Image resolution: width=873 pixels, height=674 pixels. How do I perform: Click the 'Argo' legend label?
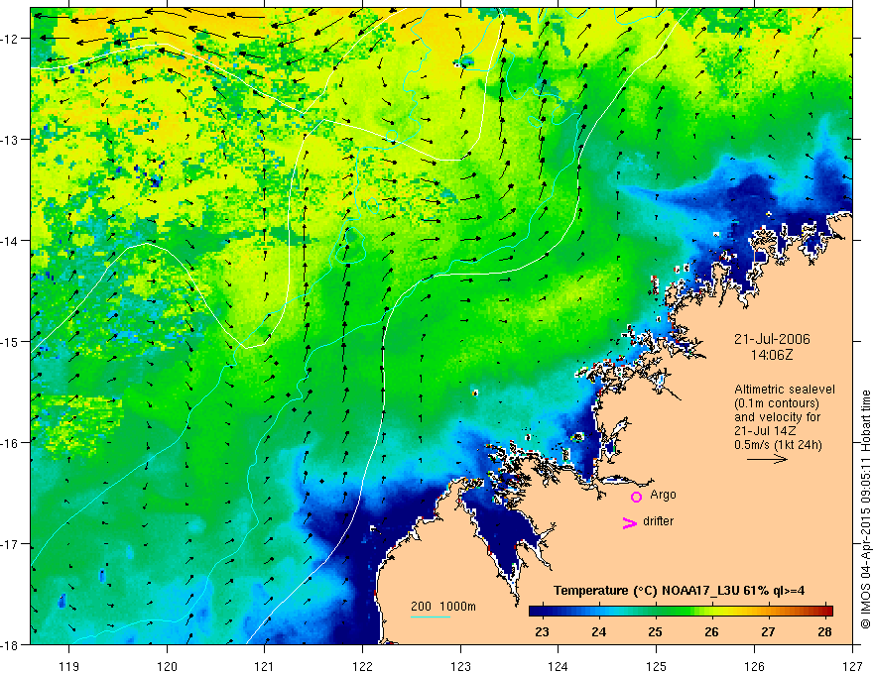663,495
